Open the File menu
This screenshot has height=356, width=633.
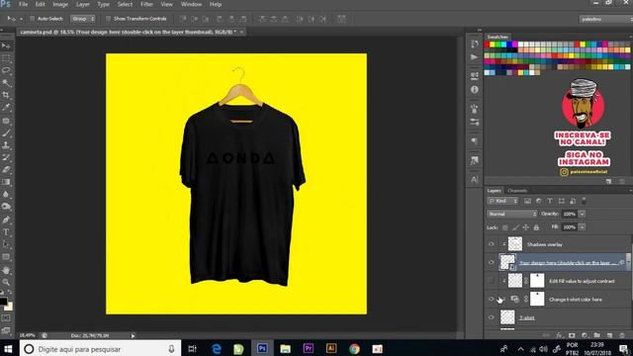click(x=24, y=4)
